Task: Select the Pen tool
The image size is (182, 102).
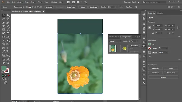Action: (3, 23)
